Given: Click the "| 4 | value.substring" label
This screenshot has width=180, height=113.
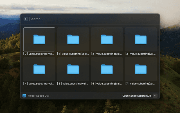Looking at the screenshot, I should 39,84.
